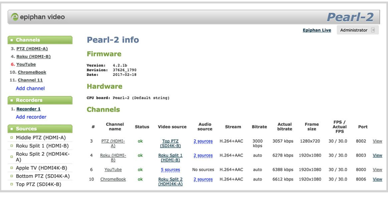Open PTZ (HDMI-A) channel in sidebar
Image resolution: width=388 pixels, height=197 pixels.
coord(32,49)
